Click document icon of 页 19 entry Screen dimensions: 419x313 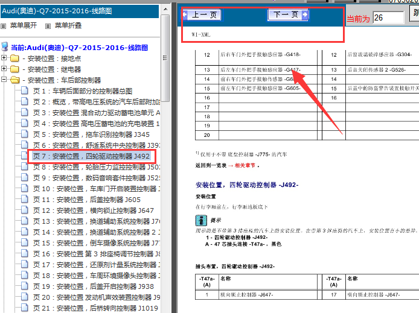tap(25, 286)
